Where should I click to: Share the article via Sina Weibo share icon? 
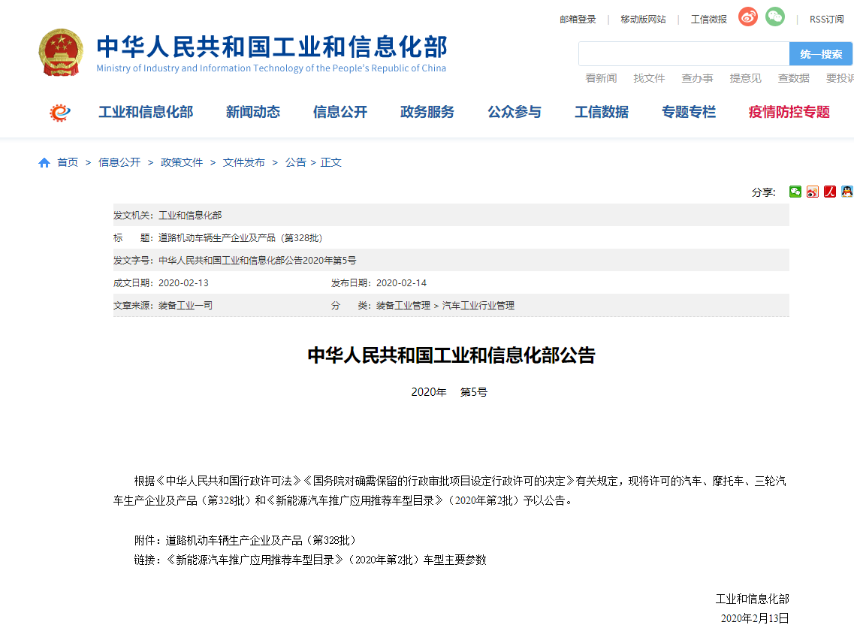pos(813,192)
